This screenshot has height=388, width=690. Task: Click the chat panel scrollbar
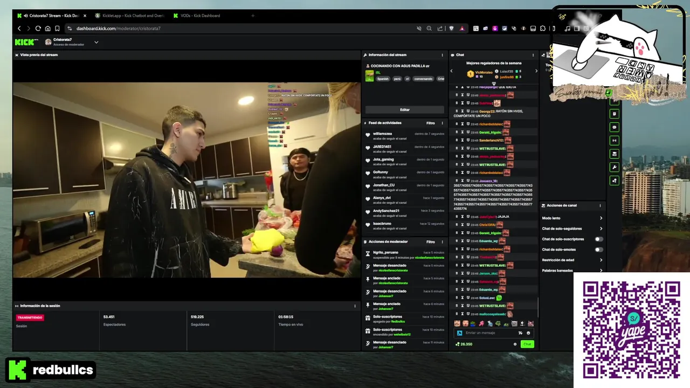pyautogui.click(x=537, y=307)
